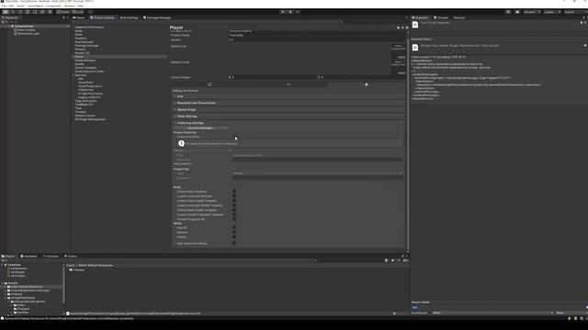Expand the Splash Image section

(x=288, y=110)
